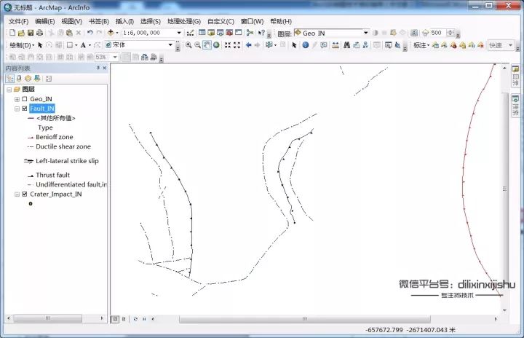524x338 pixels.
Task: Select the Zoom Out tool
Action: 197,45
